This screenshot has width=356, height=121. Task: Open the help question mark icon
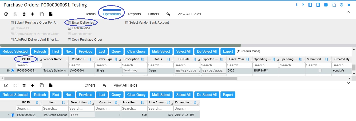click(303, 5)
